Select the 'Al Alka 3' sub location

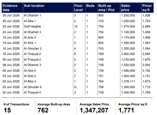tap(30, 81)
